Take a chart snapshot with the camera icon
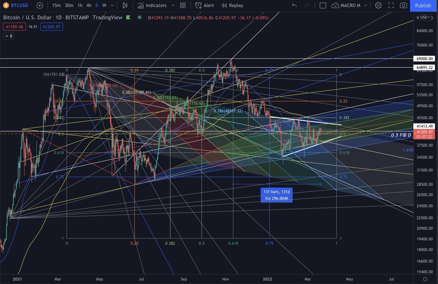438x284 pixels. (x=403, y=5)
